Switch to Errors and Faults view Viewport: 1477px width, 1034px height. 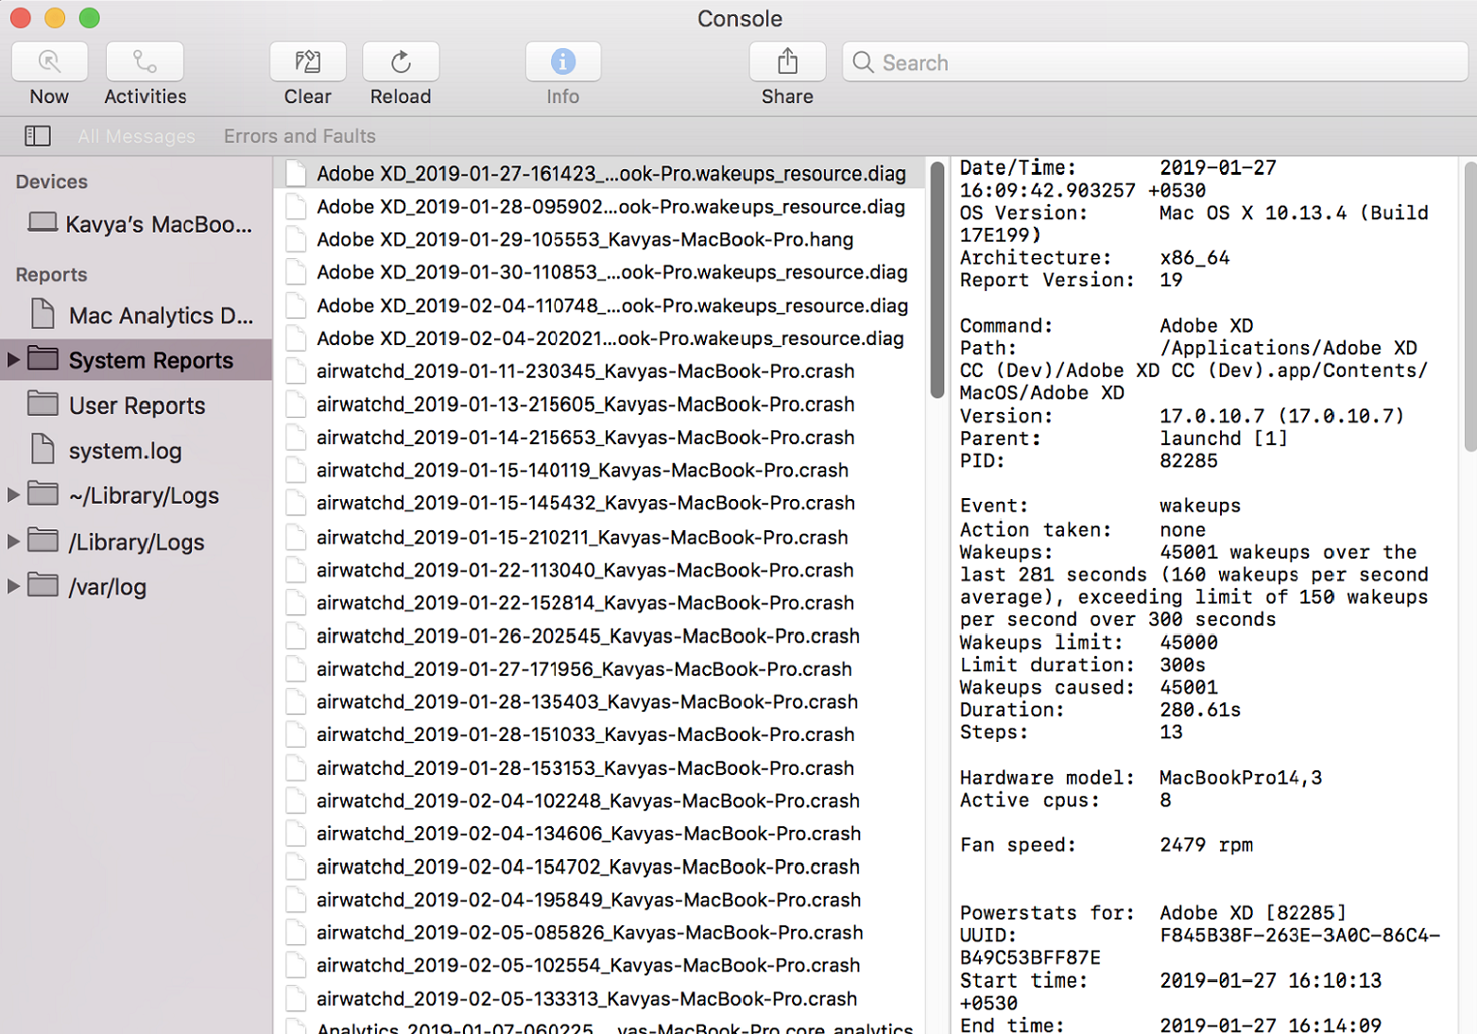pos(299,135)
